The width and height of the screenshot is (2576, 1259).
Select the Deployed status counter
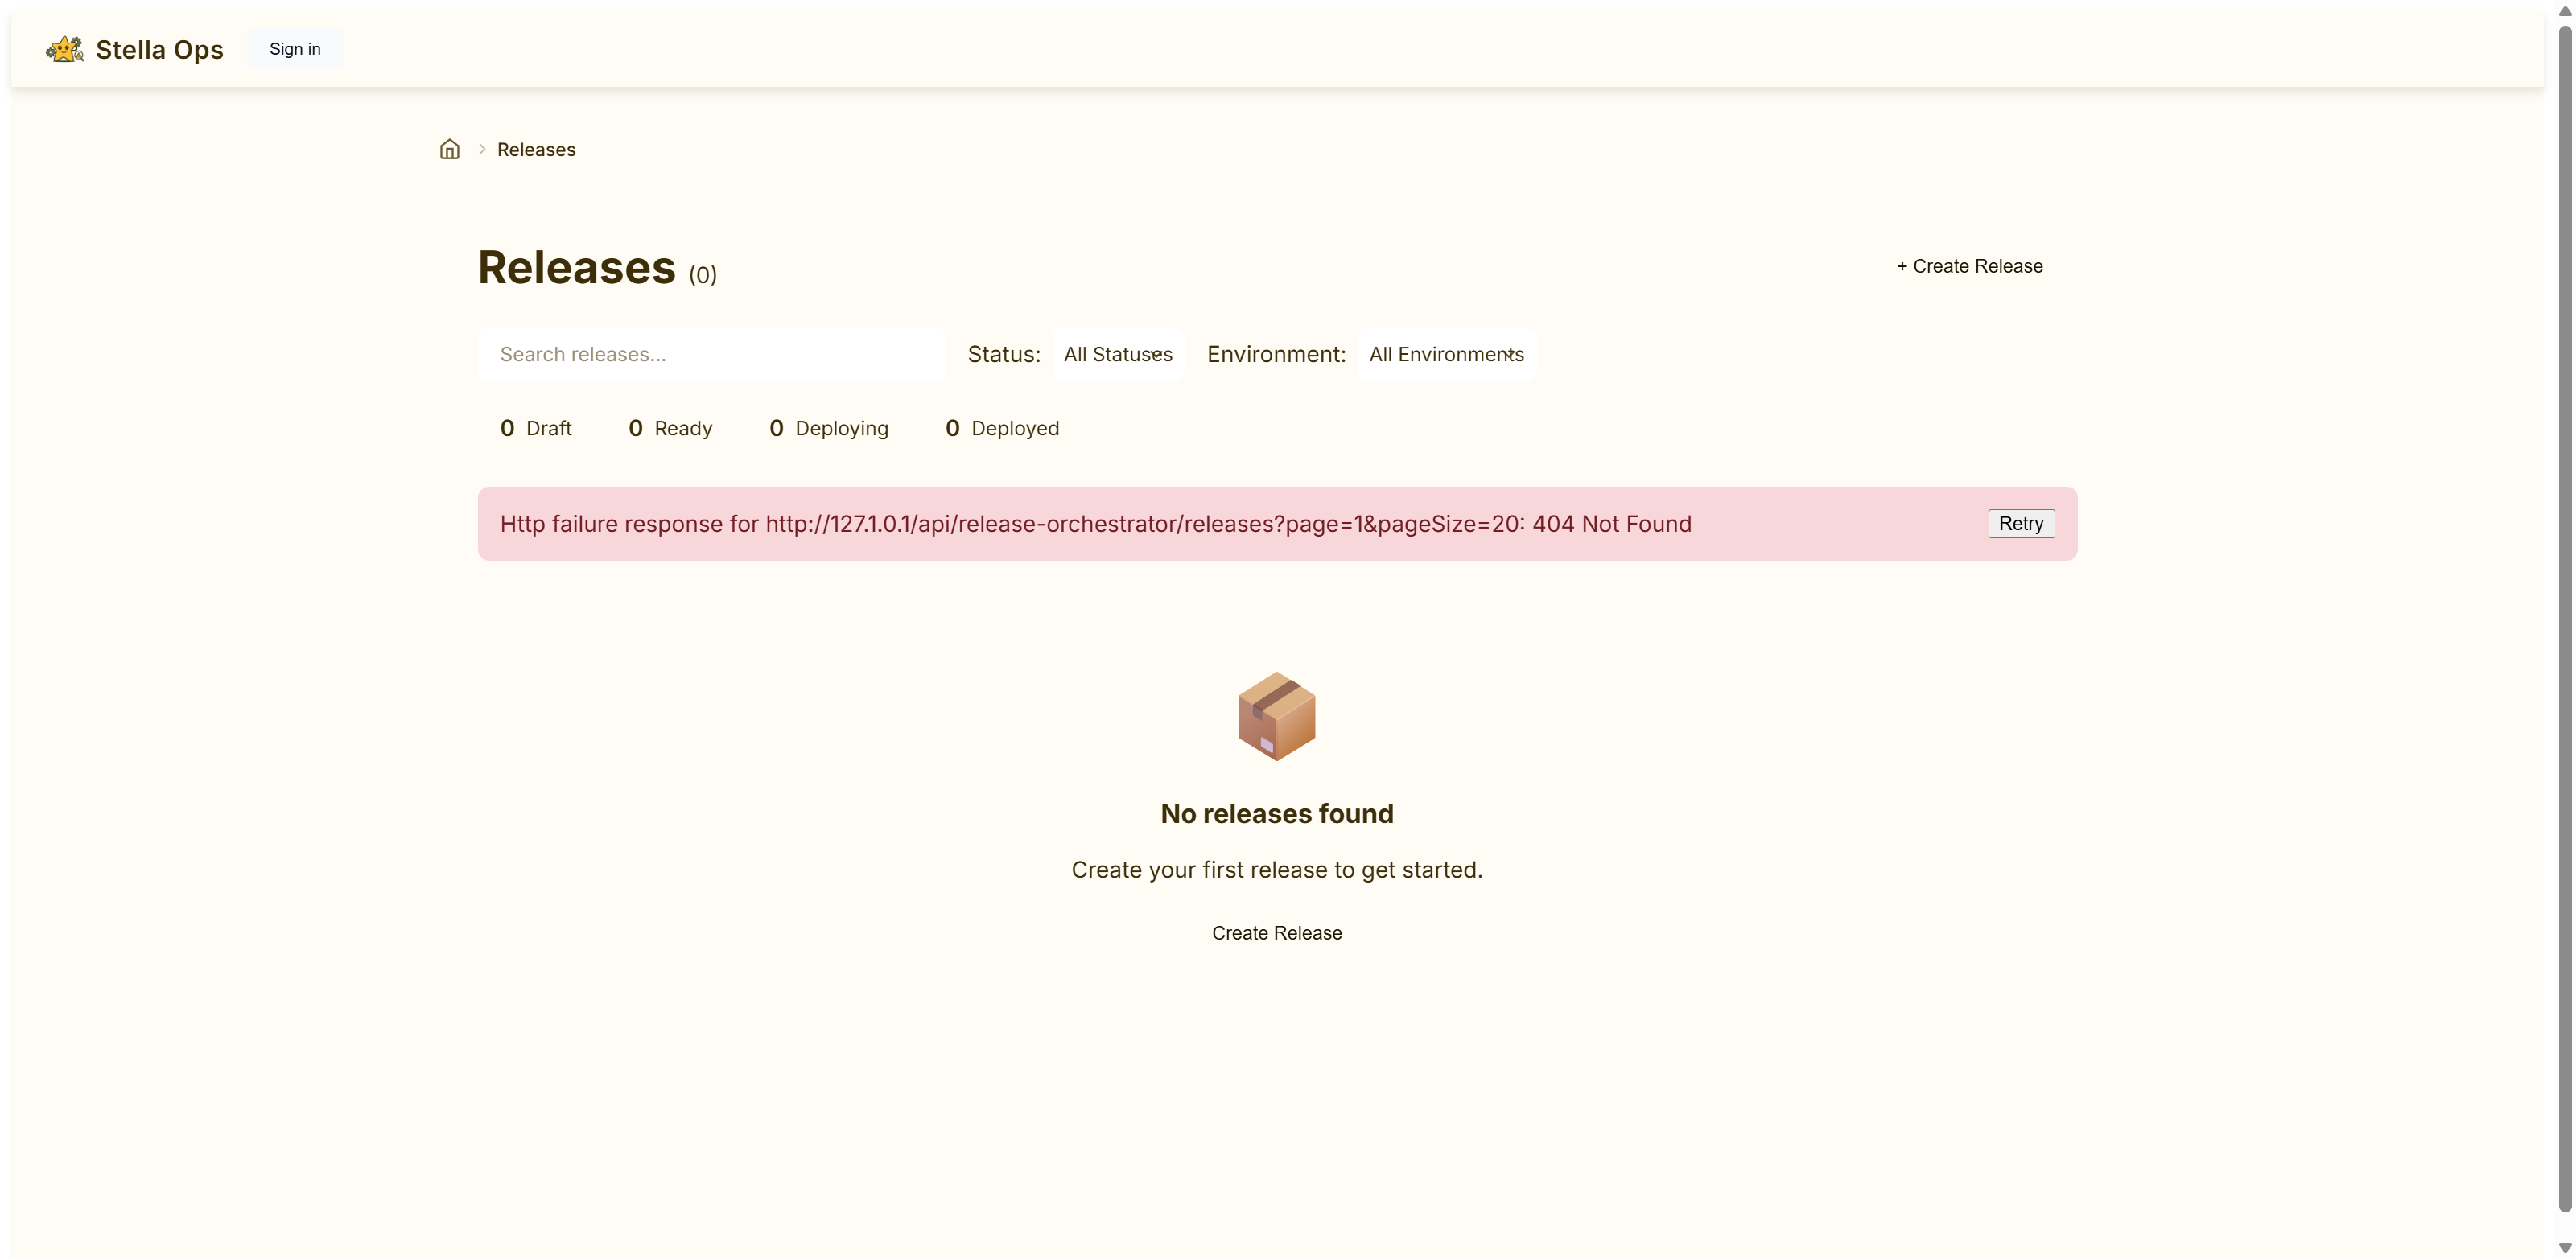coord(1002,428)
